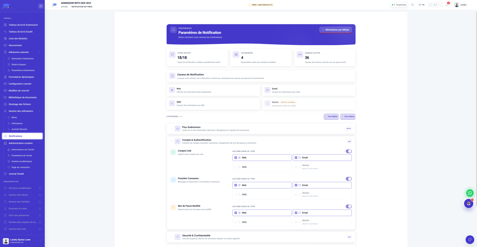Focus the header search field

click(435, 5)
